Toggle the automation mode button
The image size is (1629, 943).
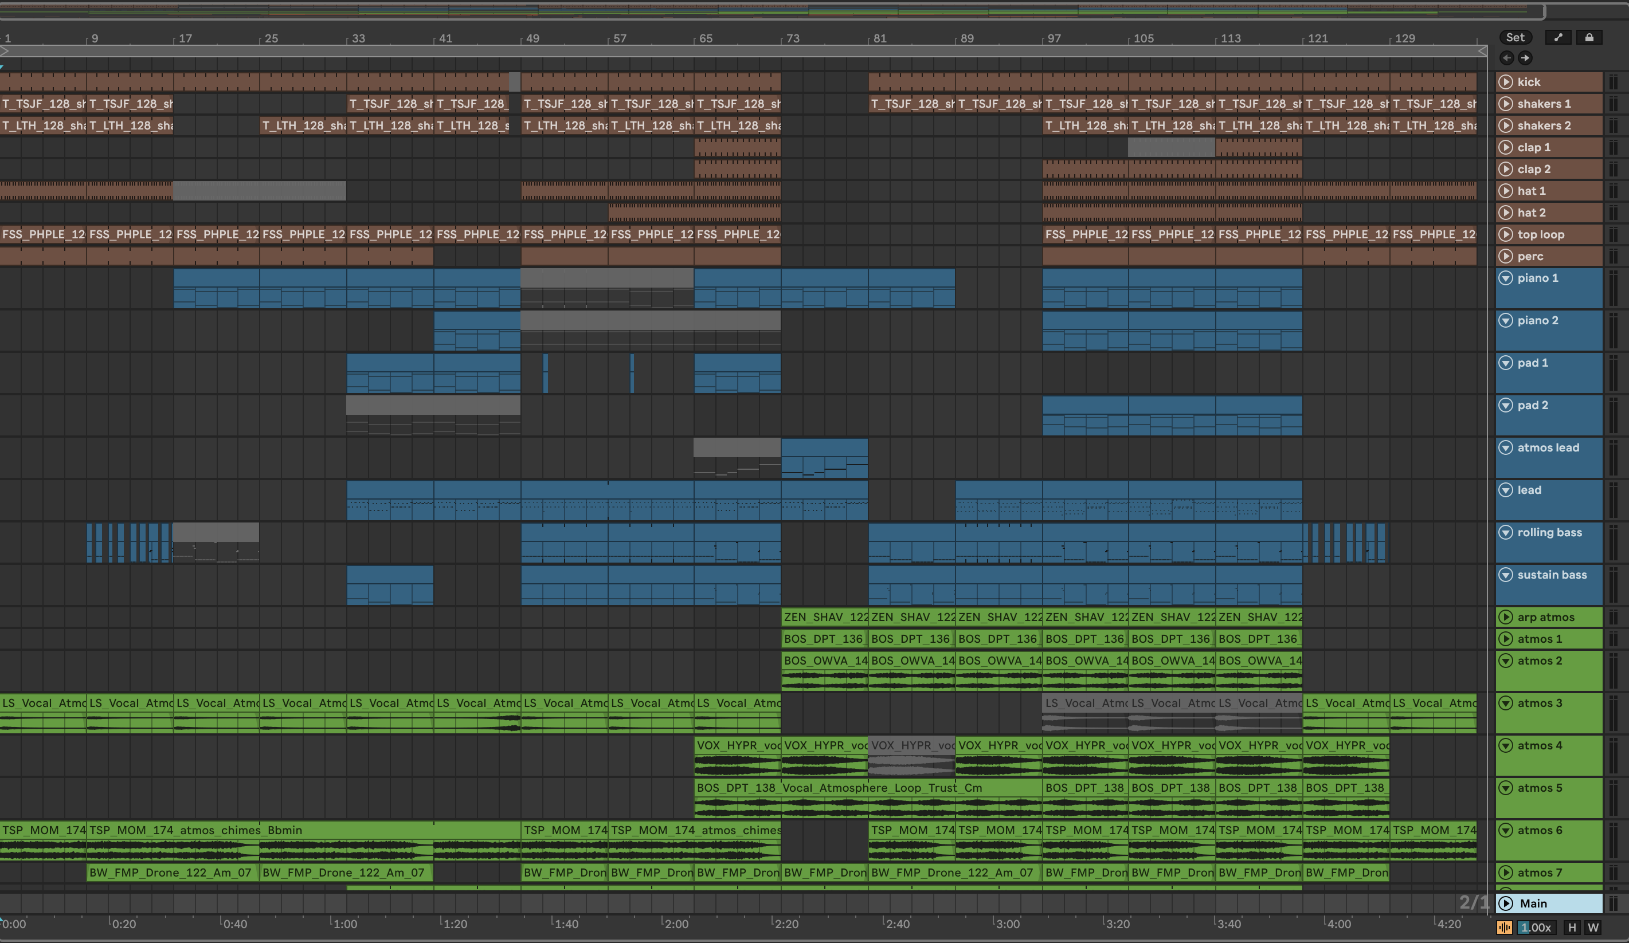1558,37
